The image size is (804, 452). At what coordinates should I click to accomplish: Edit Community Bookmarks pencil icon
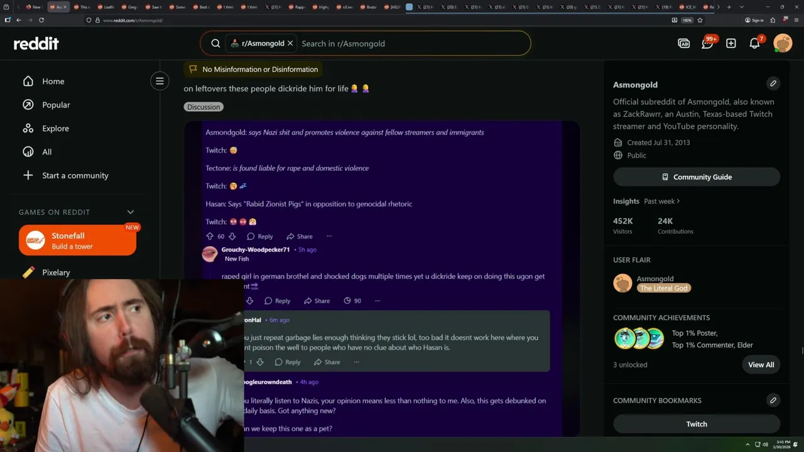pyautogui.click(x=773, y=400)
